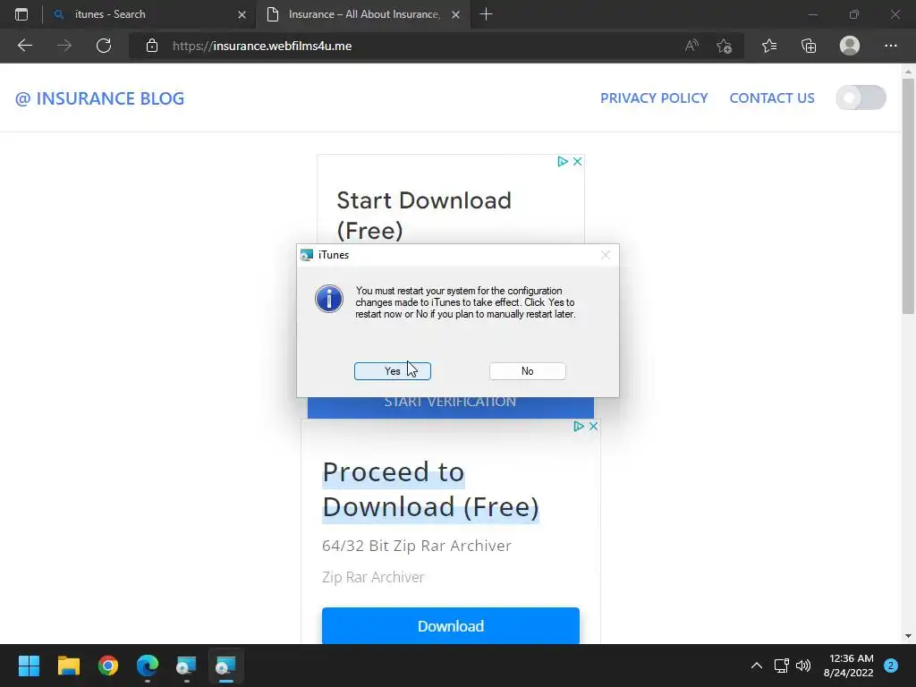Open the Read aloud icon in the address bar
This screenshot has height=687, width=916.
(x=691, y=46)
